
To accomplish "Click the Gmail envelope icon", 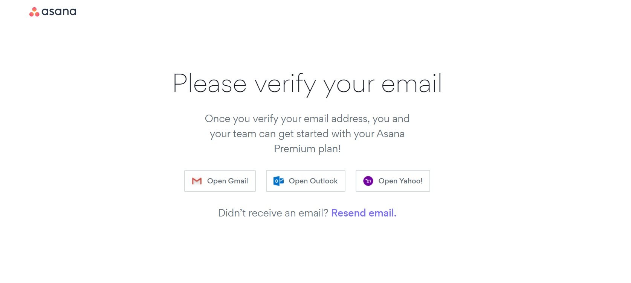I will [x=197, y=181].
